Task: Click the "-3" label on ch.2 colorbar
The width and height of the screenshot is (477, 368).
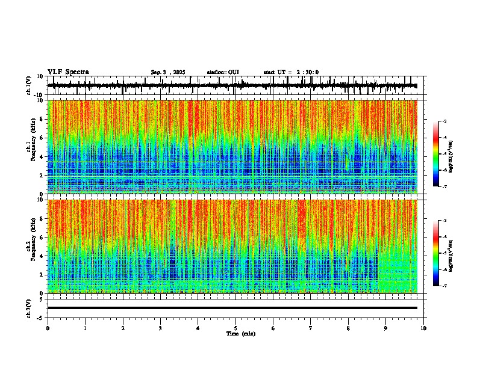Action: click(x=444, y=221)
